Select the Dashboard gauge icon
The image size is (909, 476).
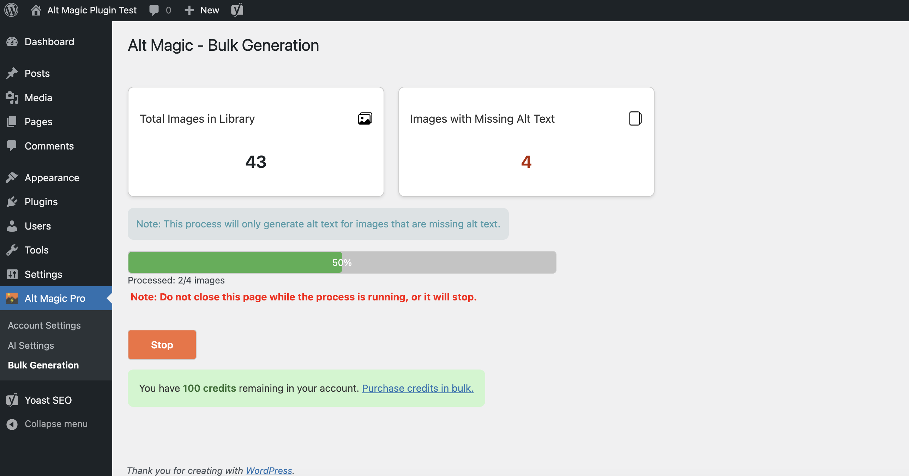[12, 42]
